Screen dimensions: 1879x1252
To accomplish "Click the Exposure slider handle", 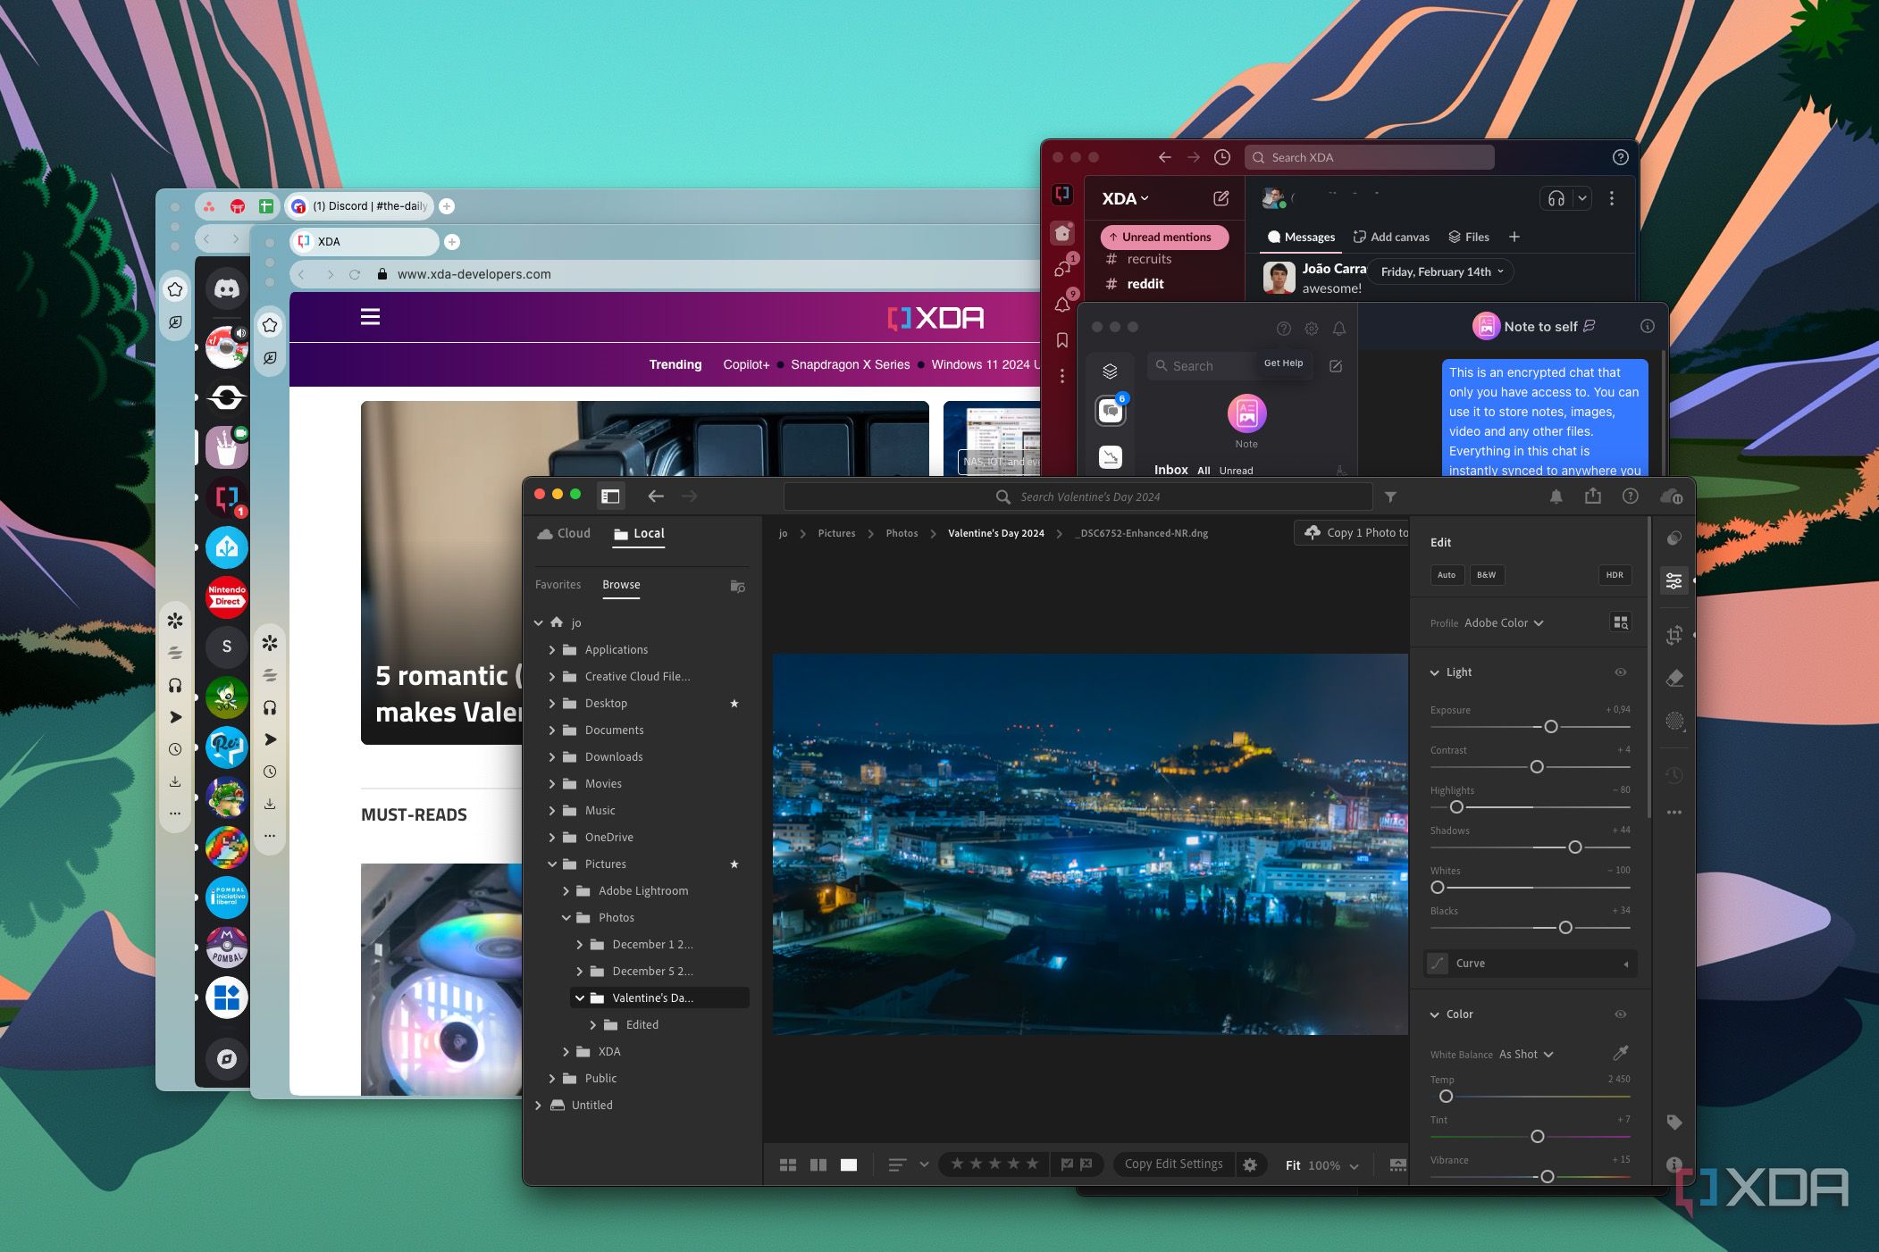I will pos(1551,727).
